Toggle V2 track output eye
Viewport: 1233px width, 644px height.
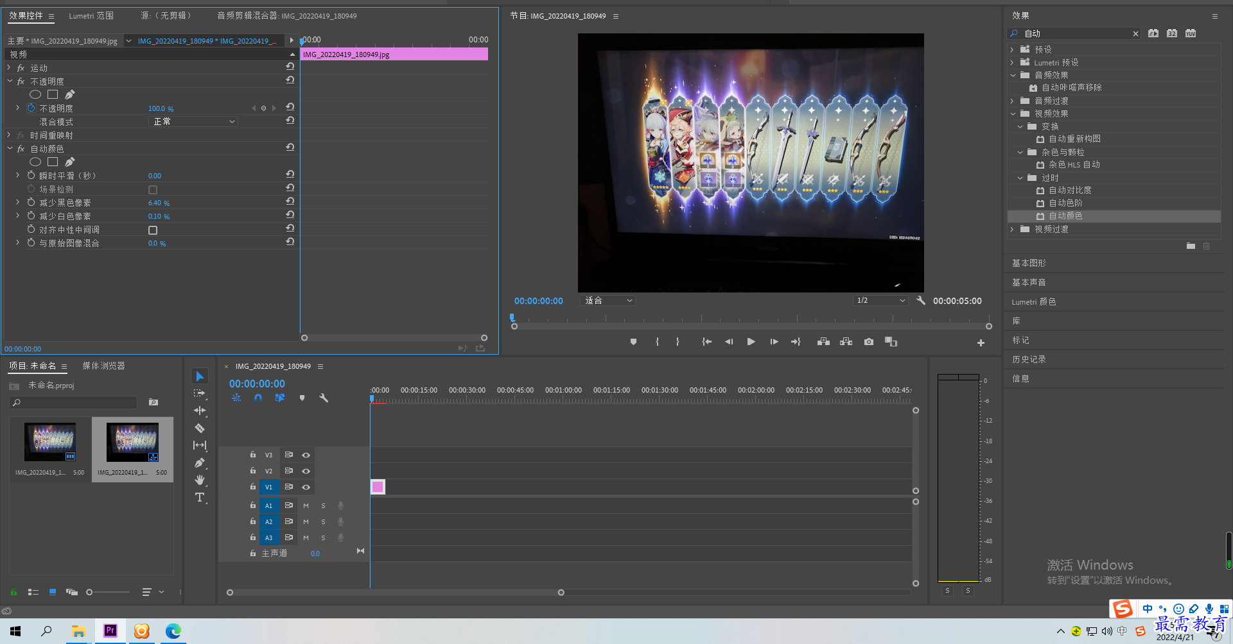tap(306, 471)
